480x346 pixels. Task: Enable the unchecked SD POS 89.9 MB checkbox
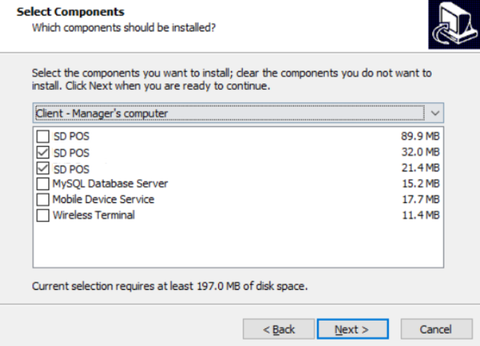point(43,136)
